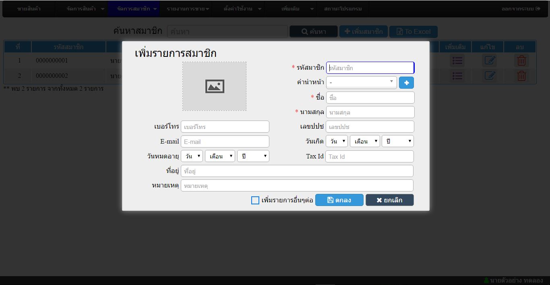Click the image upload placeholder icon

click(x=215, y=86)
